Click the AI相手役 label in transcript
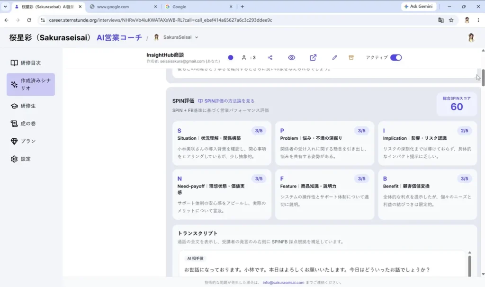This screenshot has height=287, width=485. [195, 258]
